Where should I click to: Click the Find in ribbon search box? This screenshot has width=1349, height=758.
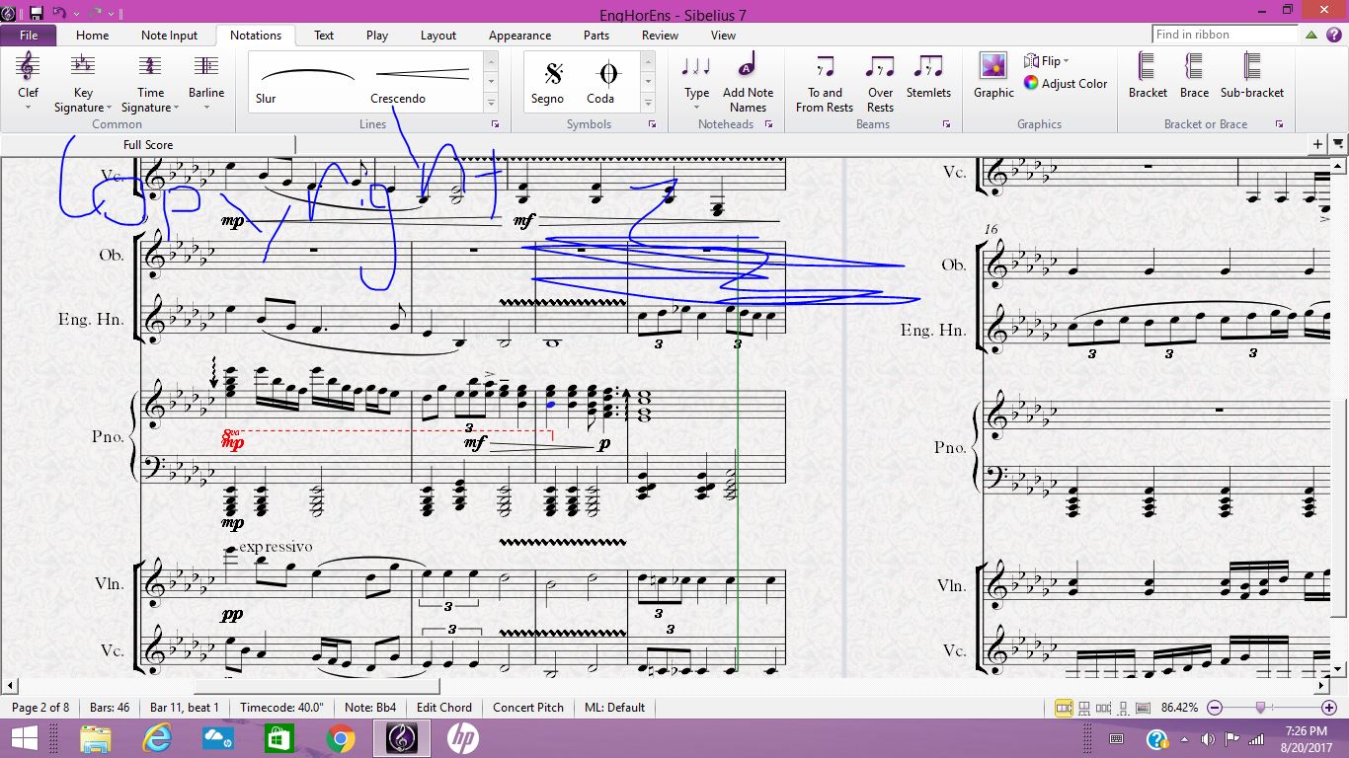point(1225,35)
